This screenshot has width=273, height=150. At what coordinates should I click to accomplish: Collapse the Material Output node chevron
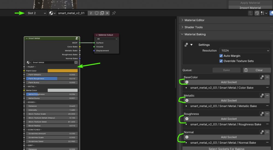click(x=97, y=35)
